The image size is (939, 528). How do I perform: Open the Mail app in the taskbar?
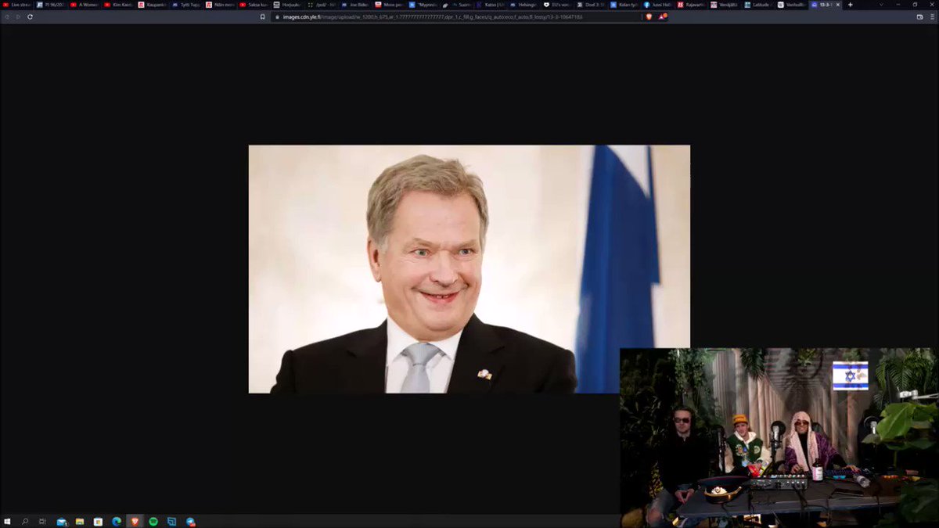[x=61, y=521]
